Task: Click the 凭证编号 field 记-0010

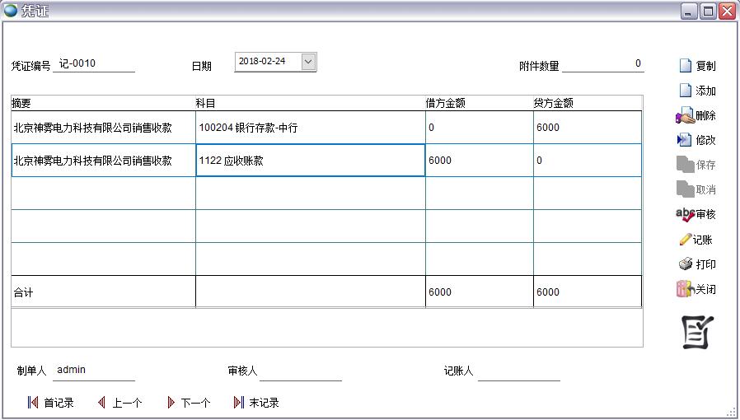Action: point(94,64)
